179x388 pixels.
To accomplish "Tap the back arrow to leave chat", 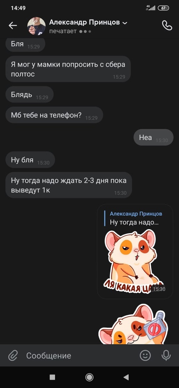I will coord(13,25).
